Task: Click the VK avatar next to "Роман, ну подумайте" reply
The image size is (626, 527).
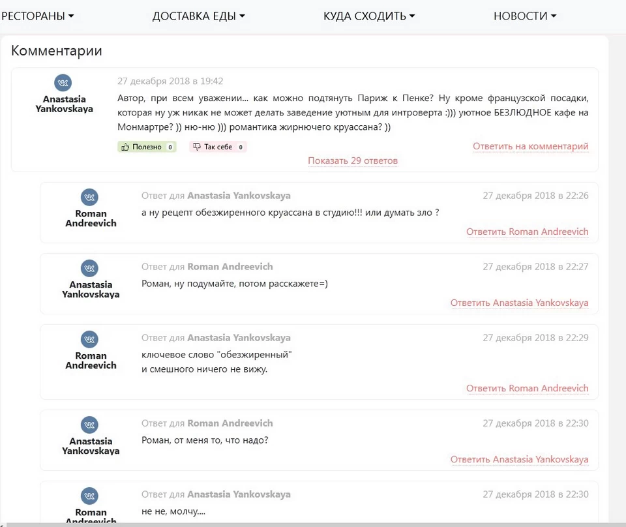Action: click(x=89, y=268)
